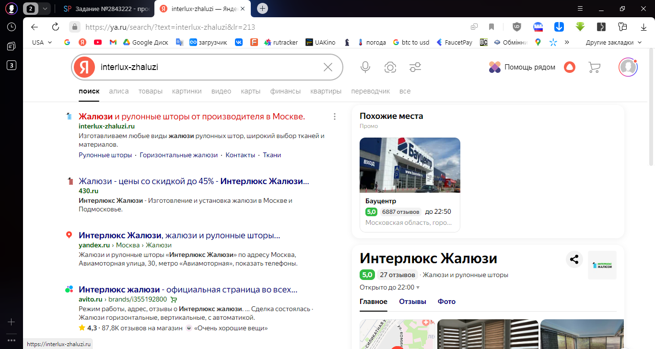Switch to the карты search tab
Viewport: 655px width, 349px height.
251,91
